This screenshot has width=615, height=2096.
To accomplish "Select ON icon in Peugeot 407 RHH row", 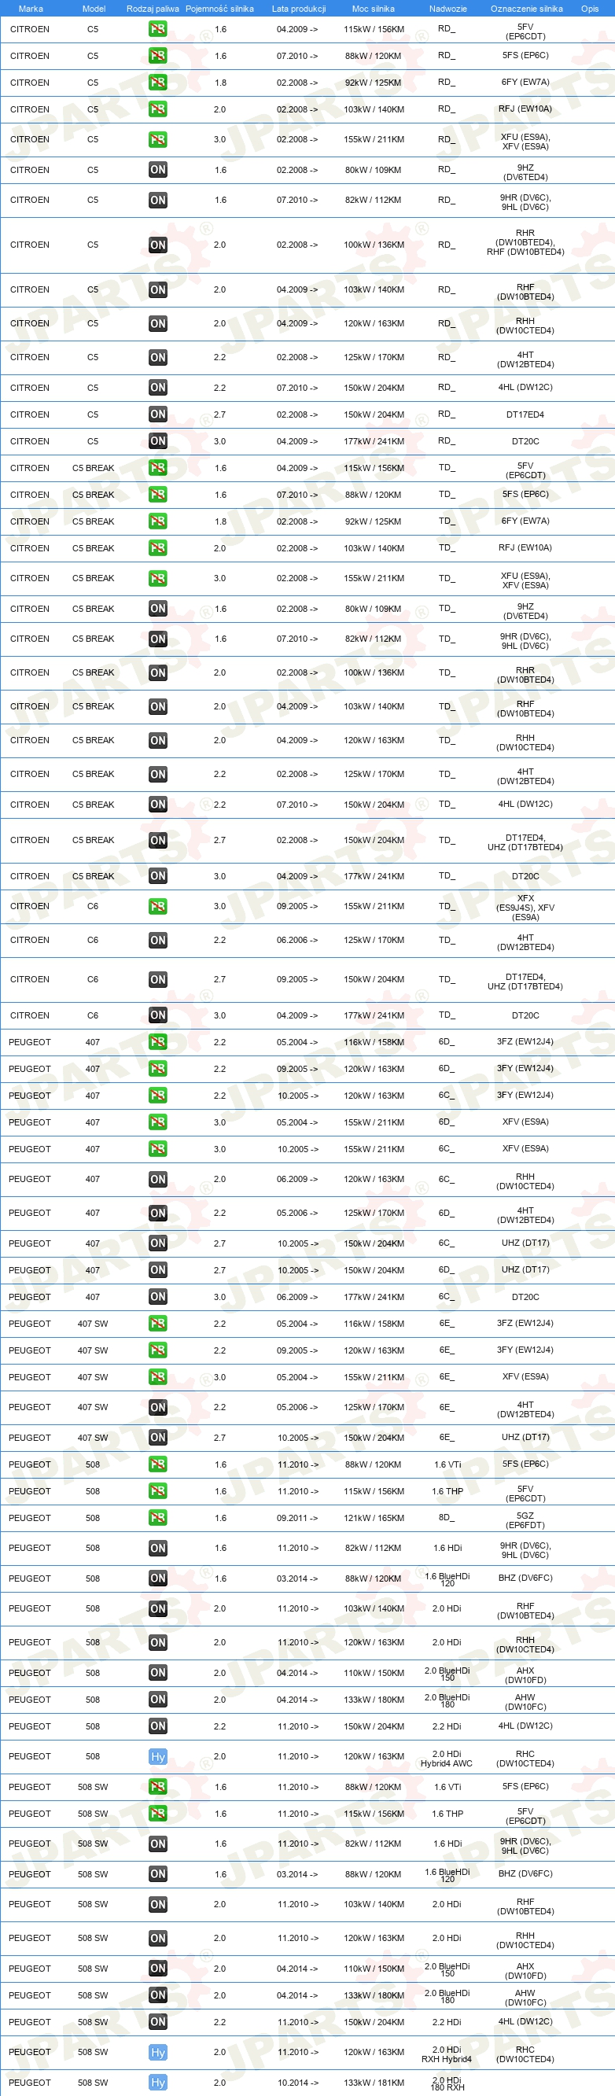I will coord(158,1180).
